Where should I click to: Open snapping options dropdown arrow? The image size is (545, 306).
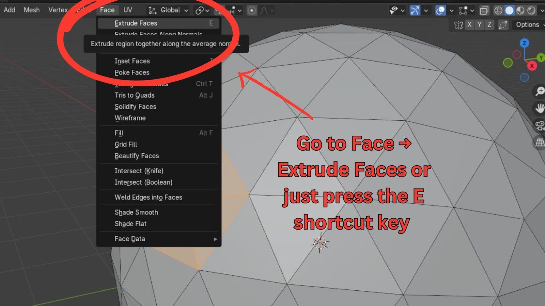[240, 11]
